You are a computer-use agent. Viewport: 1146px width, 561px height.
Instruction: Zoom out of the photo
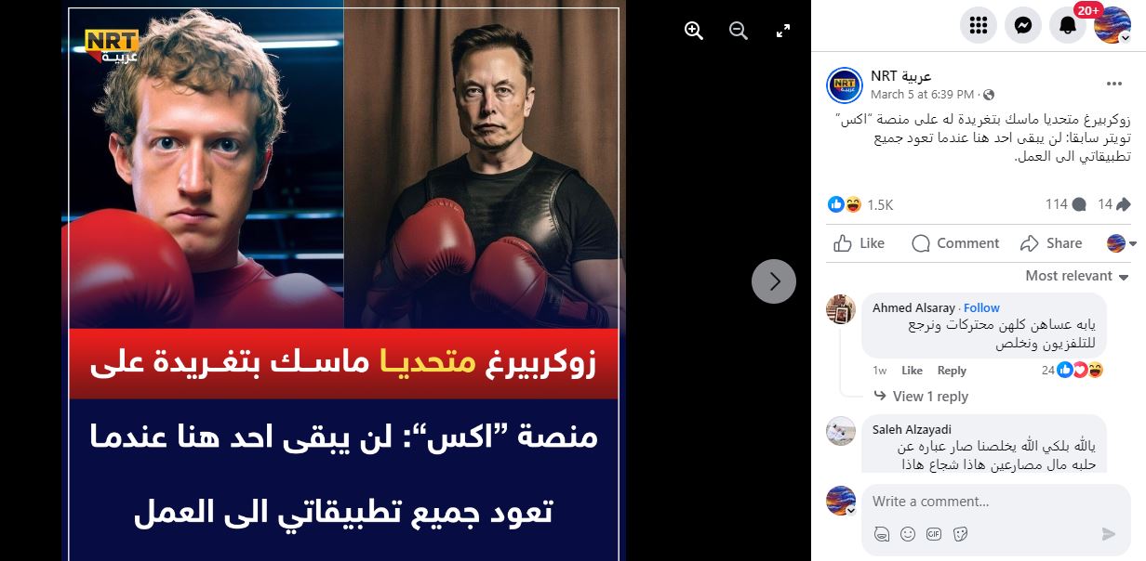click(738, 31)
